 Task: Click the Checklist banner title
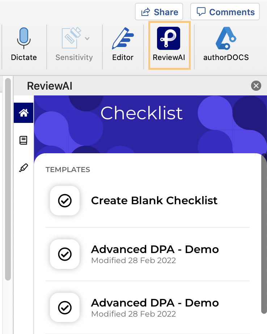pos(141,113)
